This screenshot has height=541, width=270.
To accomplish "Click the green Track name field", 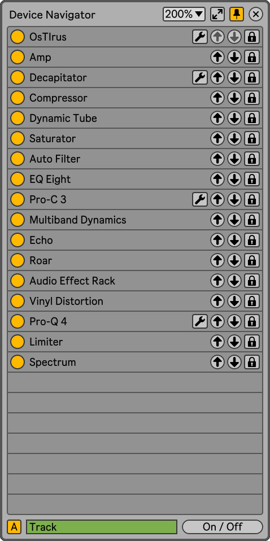I will click(102, 527).
